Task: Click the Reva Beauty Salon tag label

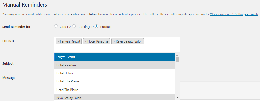Action: click(129, 41)
